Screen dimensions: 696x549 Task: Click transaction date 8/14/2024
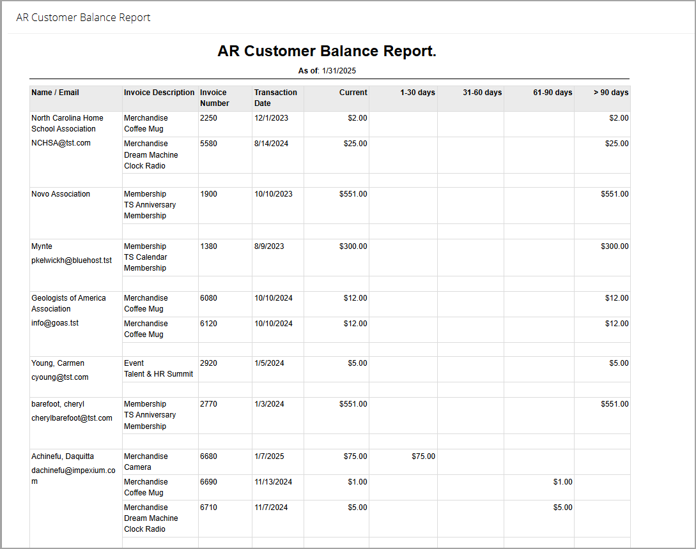(271, 143)
